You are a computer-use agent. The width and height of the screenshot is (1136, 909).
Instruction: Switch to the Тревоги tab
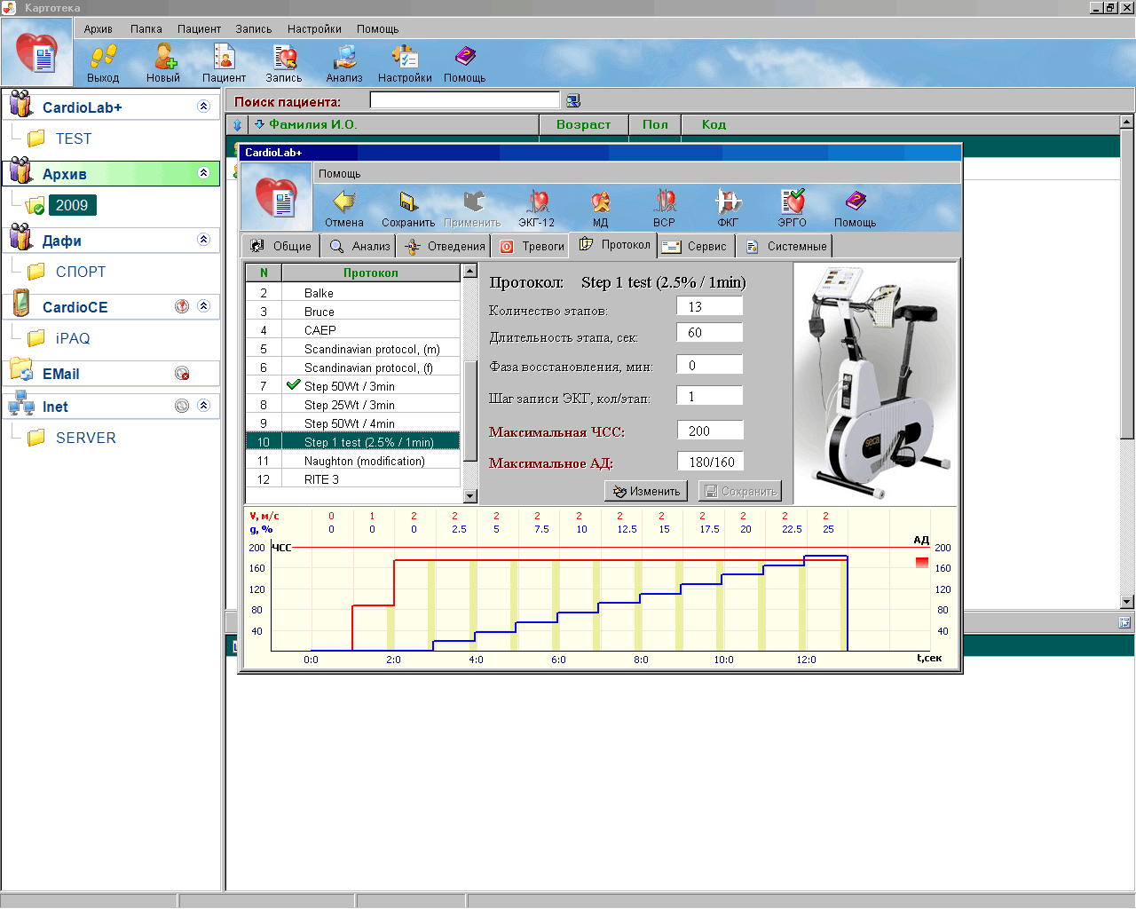(x=532, y=246)
